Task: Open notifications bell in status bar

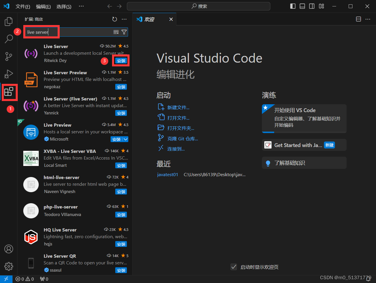Action: 368,279
